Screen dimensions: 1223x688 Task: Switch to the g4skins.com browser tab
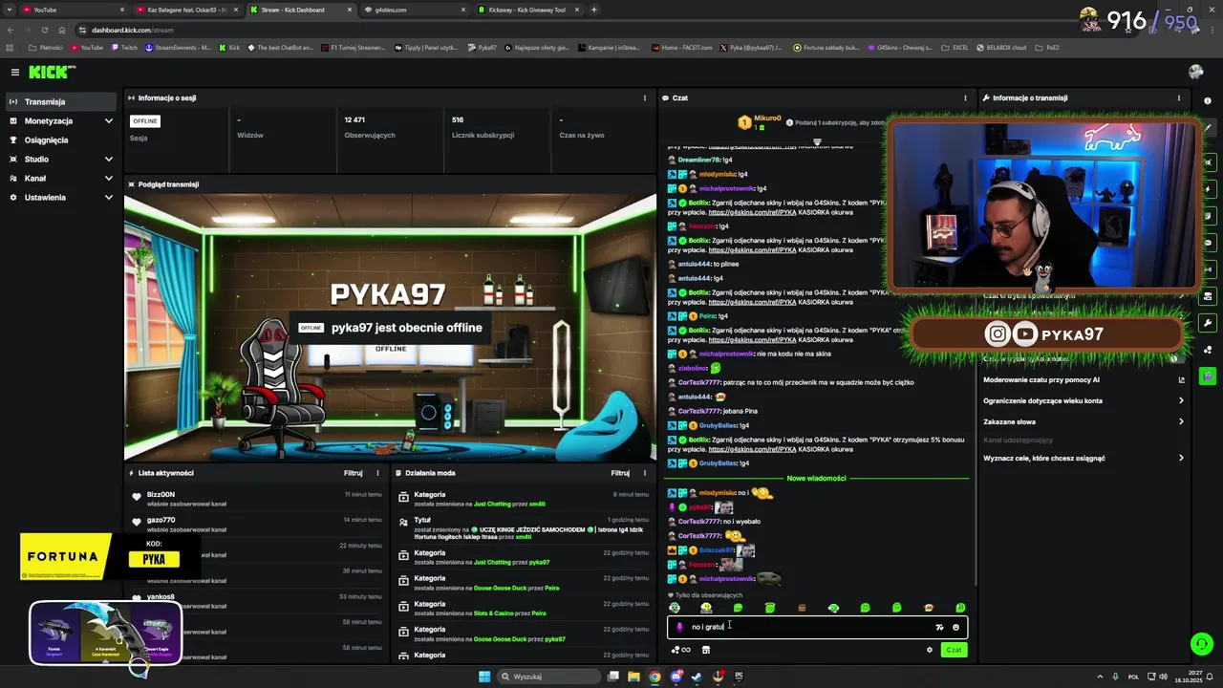pos(416,10)
